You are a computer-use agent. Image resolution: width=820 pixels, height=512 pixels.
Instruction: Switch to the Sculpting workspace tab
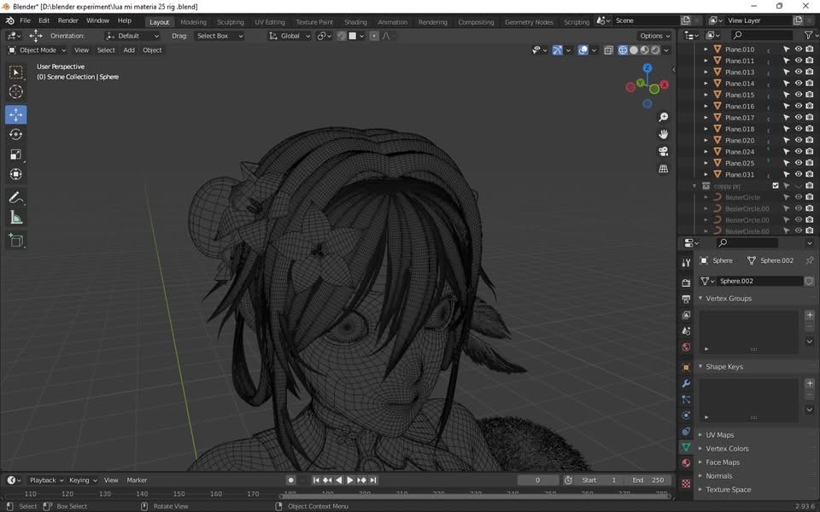(x=230, y=22)
